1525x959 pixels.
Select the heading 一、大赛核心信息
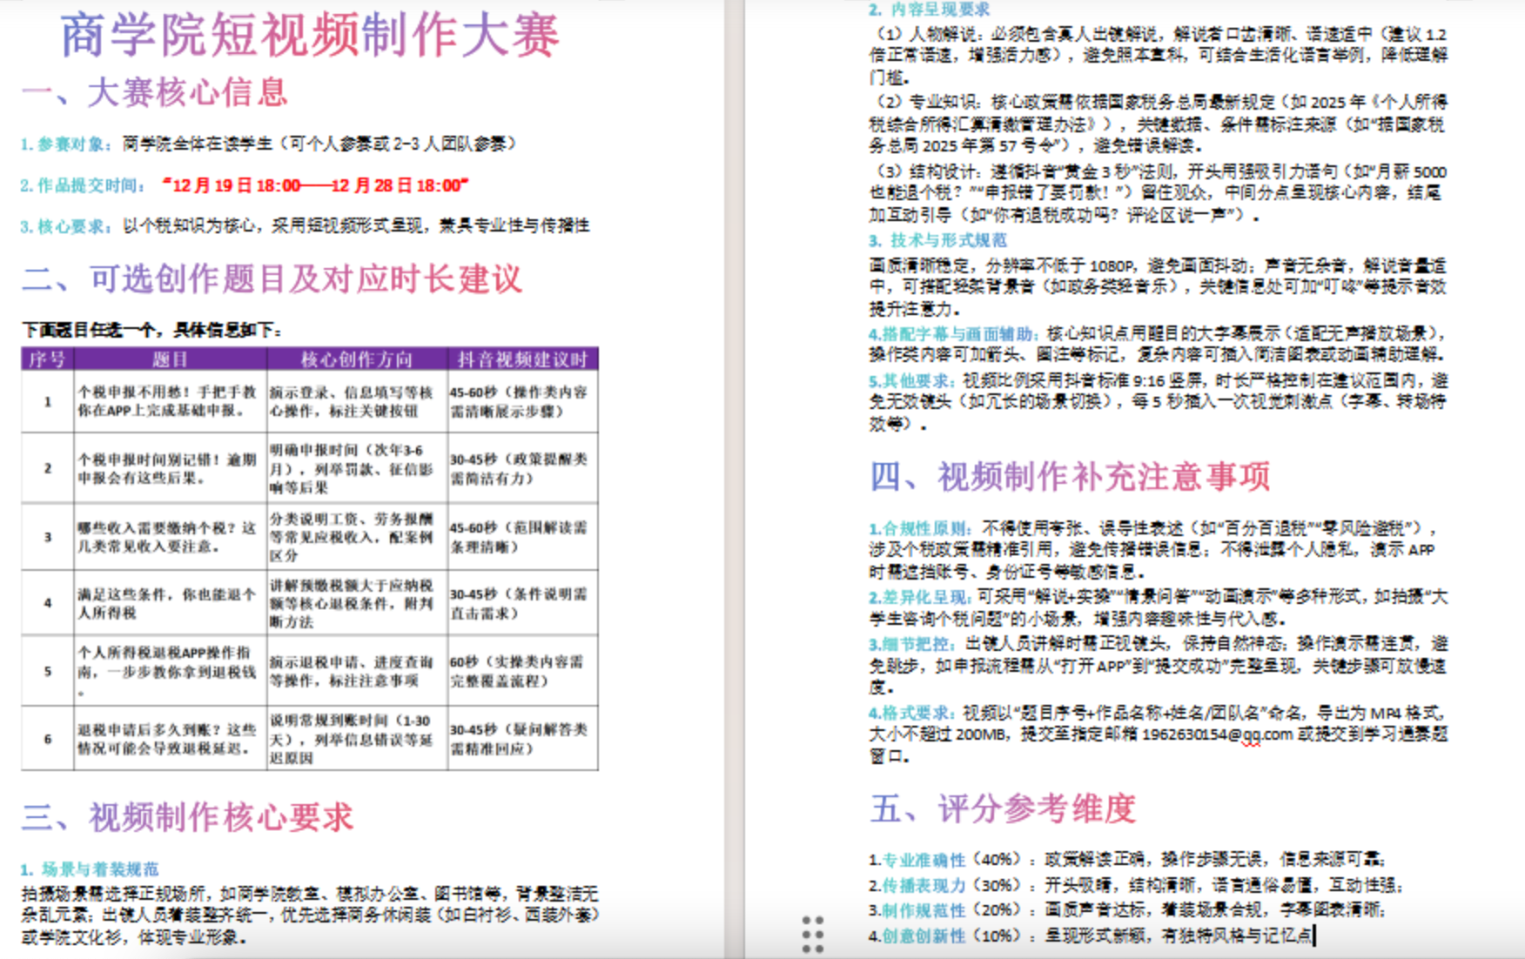click(155, 92)
